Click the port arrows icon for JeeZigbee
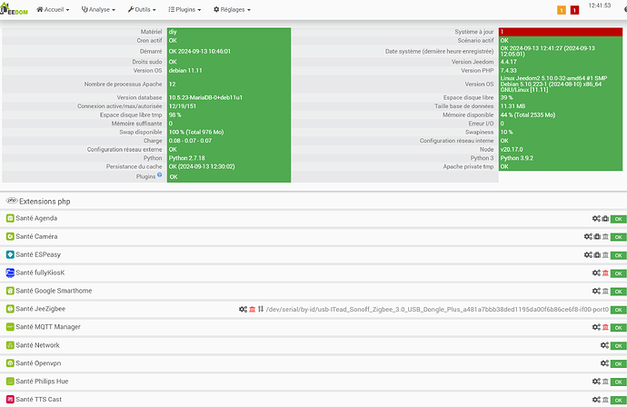627x407 pixels. [x=261, y=309]
